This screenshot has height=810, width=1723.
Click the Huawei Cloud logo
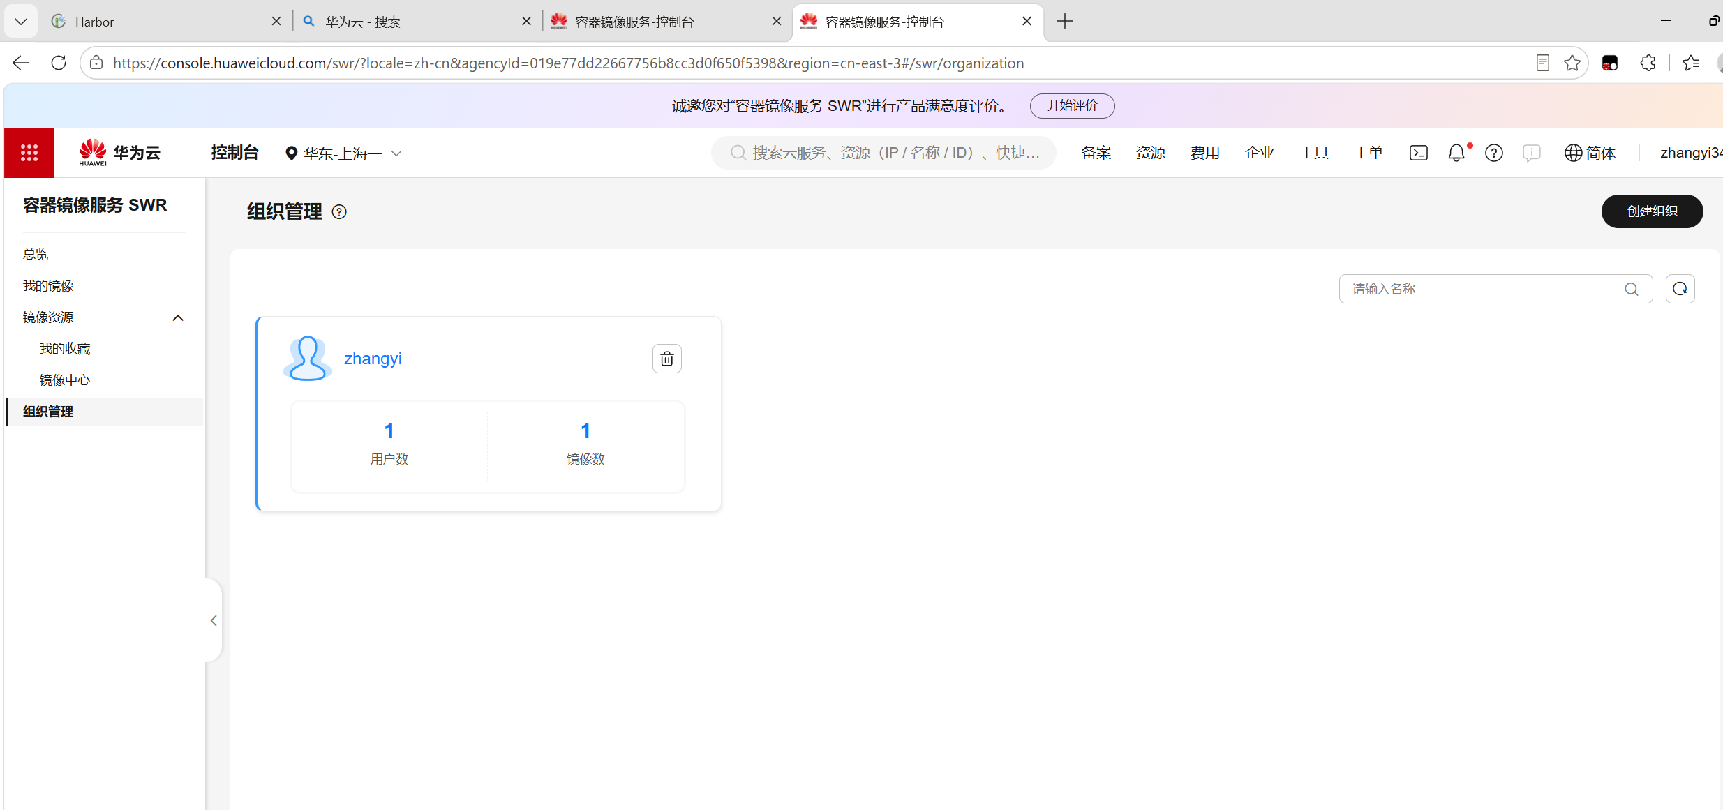[x=119, y=153]
